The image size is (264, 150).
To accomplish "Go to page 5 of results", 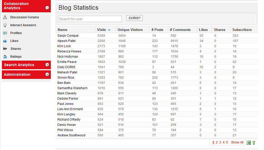I will (227, 142).
